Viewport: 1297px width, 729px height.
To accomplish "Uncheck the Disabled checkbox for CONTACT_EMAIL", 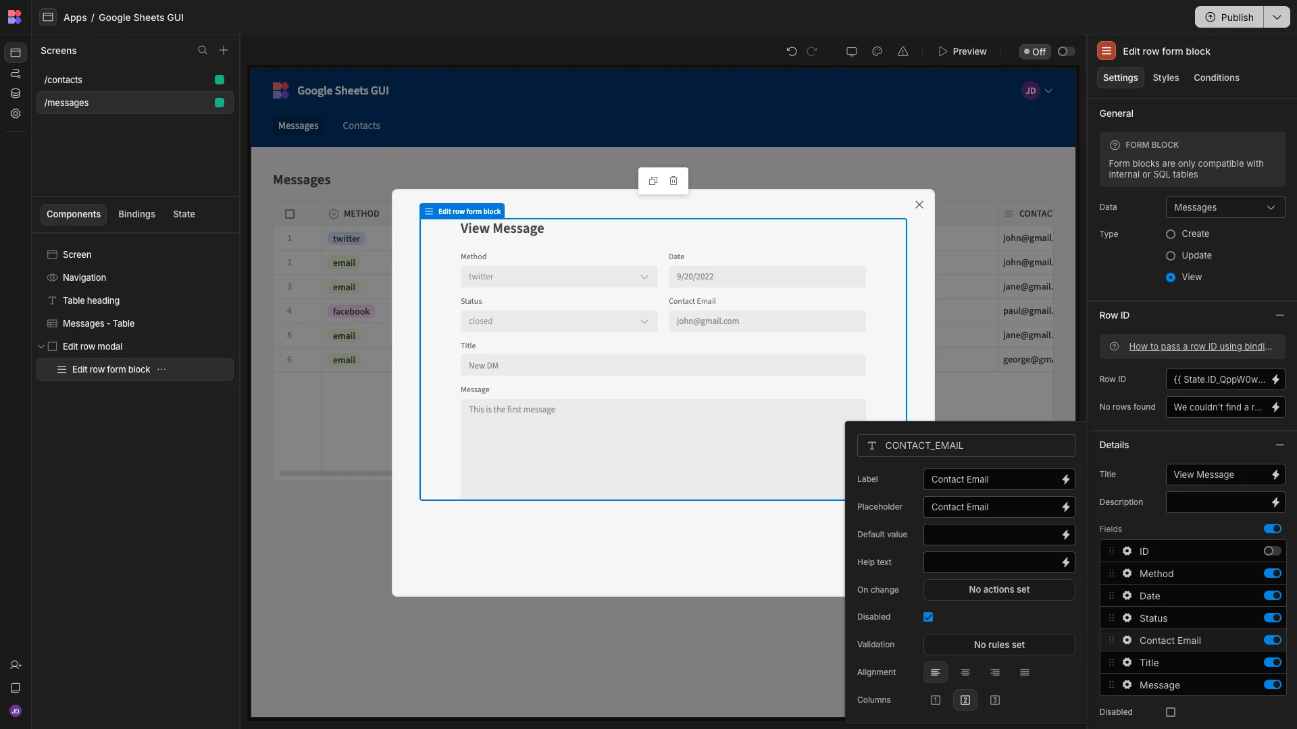I will coord(928,617).
